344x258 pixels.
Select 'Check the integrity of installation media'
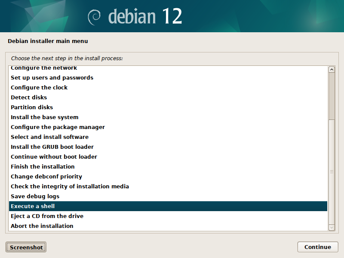[x=168, y=186]
